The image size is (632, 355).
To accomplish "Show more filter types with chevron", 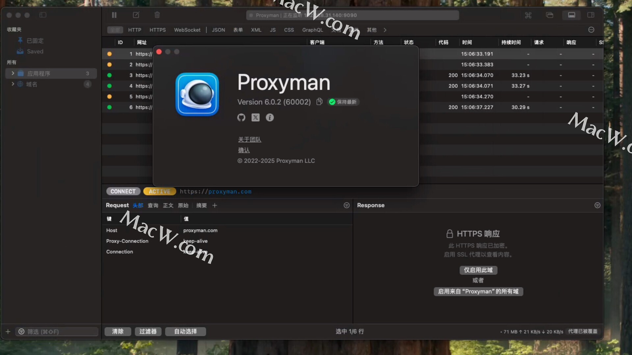I will coord(385,30).
